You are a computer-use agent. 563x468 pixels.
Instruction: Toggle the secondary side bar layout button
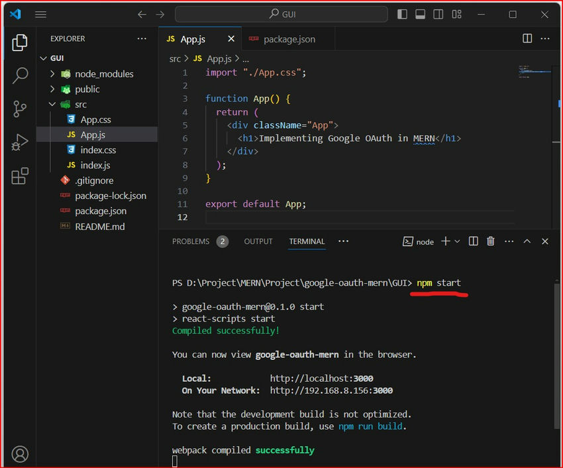(437, 14)
